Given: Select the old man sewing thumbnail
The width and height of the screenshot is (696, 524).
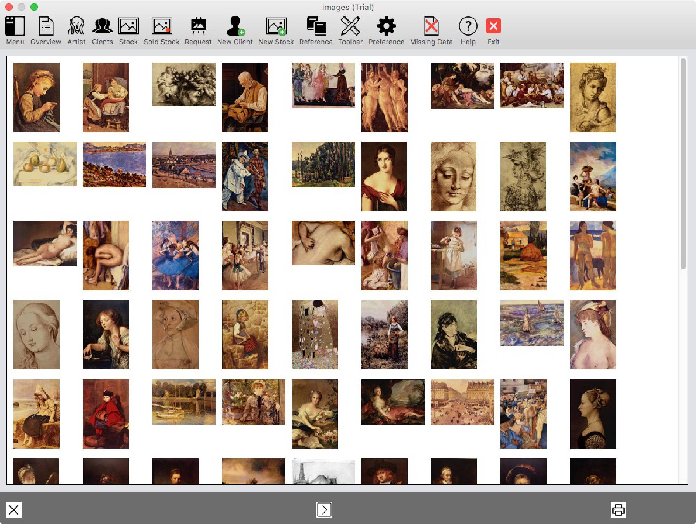Looking at the screenshot, I should (x=245, y=97).
